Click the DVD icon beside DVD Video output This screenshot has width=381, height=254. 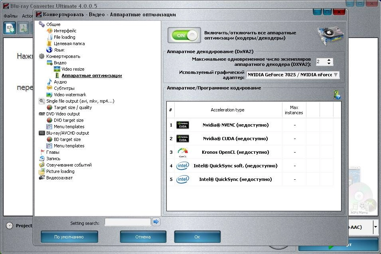click(42, 113)
